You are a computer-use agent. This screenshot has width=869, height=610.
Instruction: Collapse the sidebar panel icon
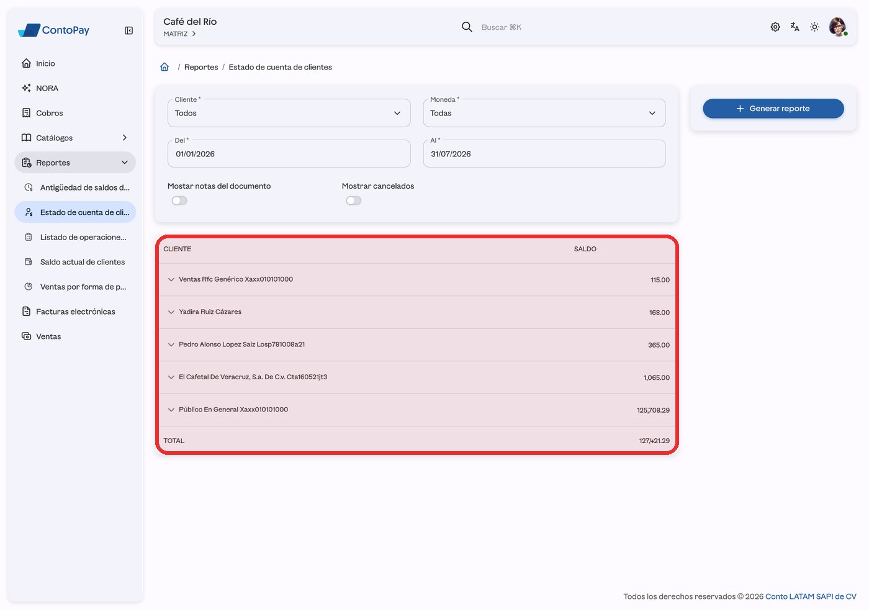pyautogui.click(x=128, y=30)
